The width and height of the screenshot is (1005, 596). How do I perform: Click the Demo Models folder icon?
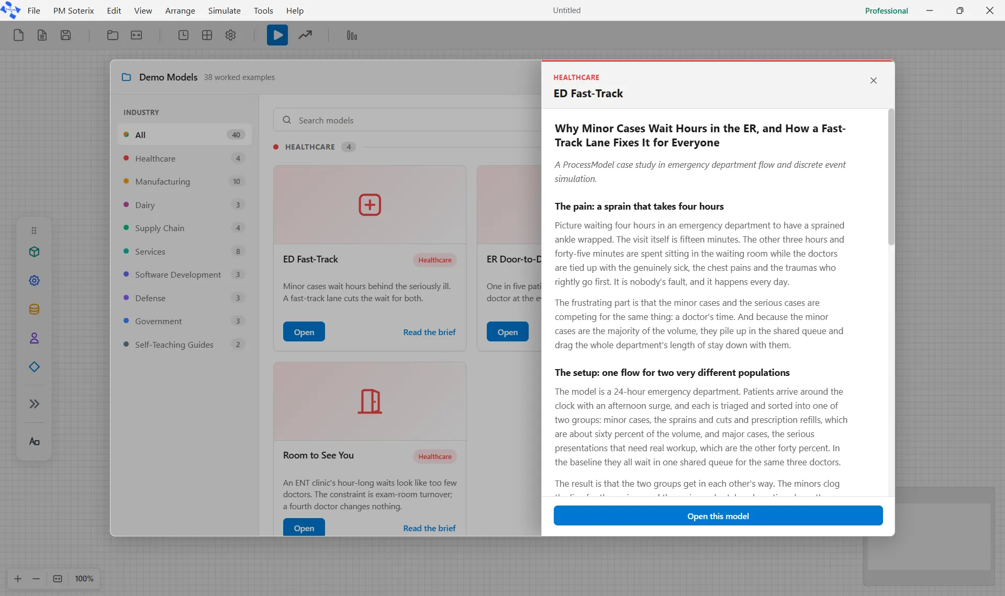(x=126, y=77)
